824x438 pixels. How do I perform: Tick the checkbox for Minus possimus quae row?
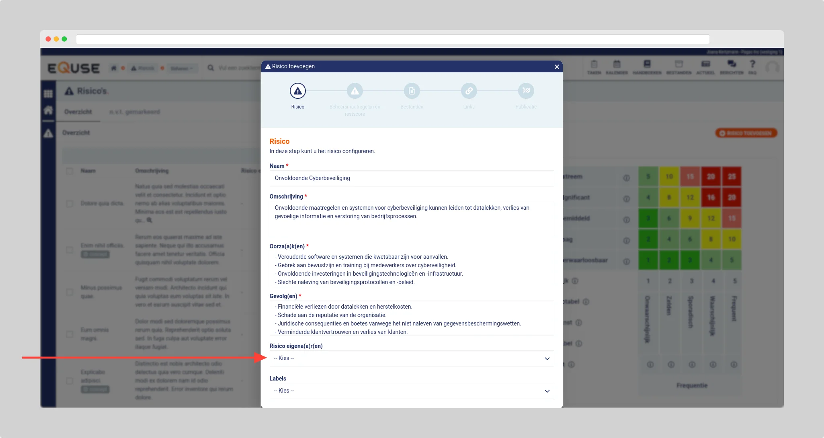pos(70,292)
